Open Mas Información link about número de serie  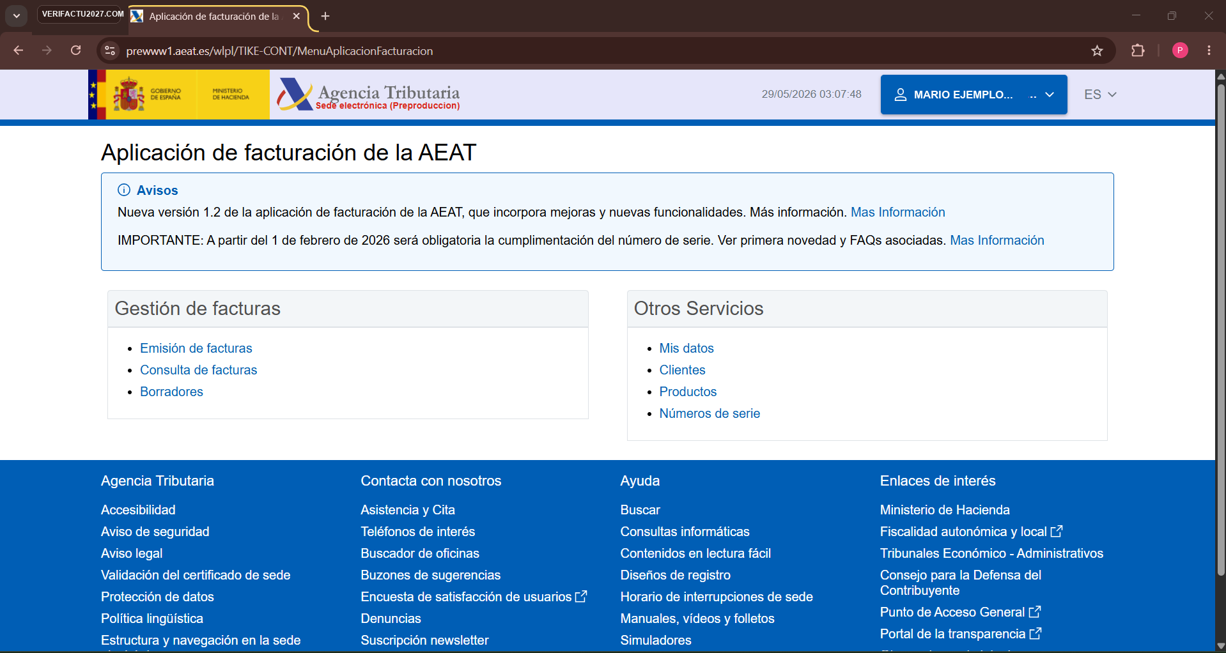(x=997, y=240)
